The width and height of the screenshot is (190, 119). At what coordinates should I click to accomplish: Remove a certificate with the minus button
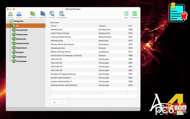(x=62, y=102)
